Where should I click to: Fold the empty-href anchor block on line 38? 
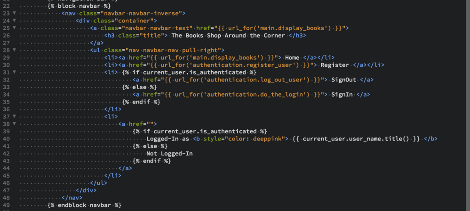point(14,124)
